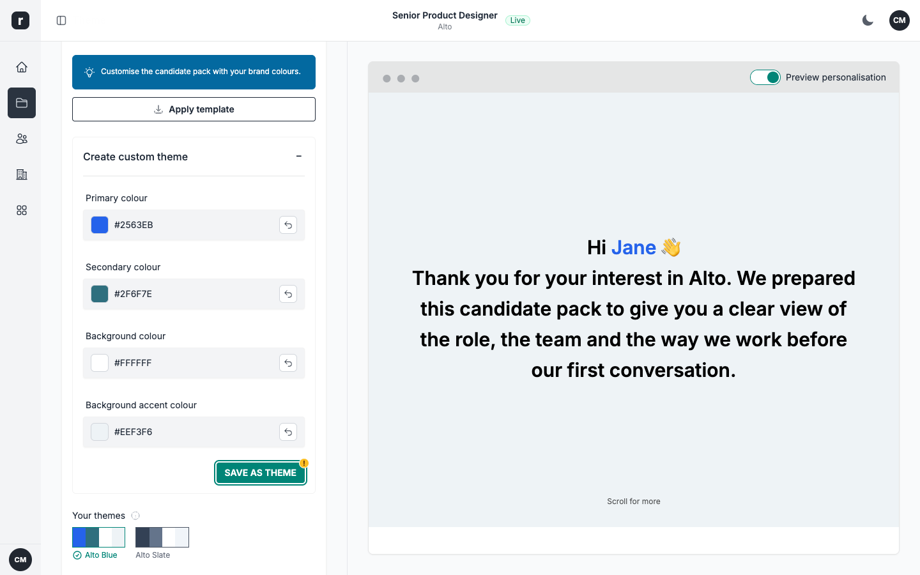Open the folder section in sidebar
This screenshot has height=575, width=920.
pos(22,103)
